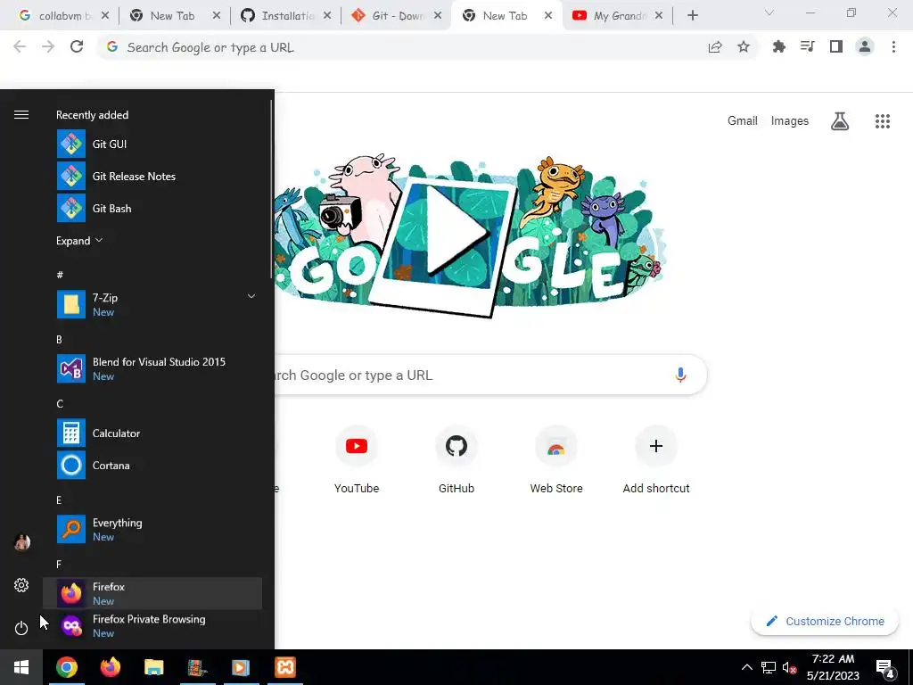Launch Everything search app
The height and width of the screenshot is (685, 913).
152,529
